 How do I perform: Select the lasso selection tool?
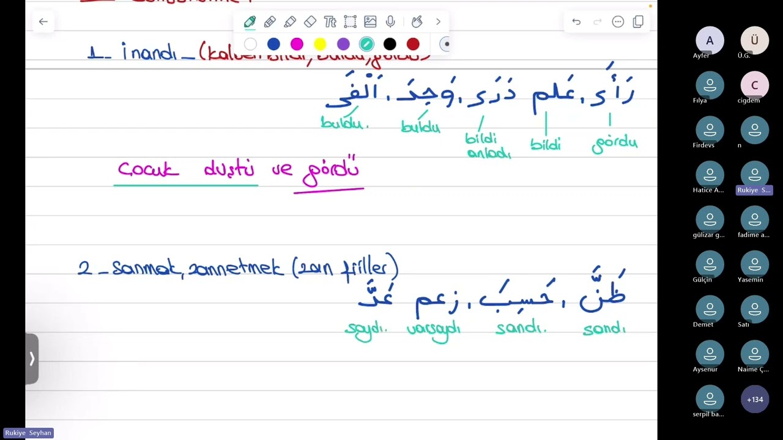(x=350, y=22)
